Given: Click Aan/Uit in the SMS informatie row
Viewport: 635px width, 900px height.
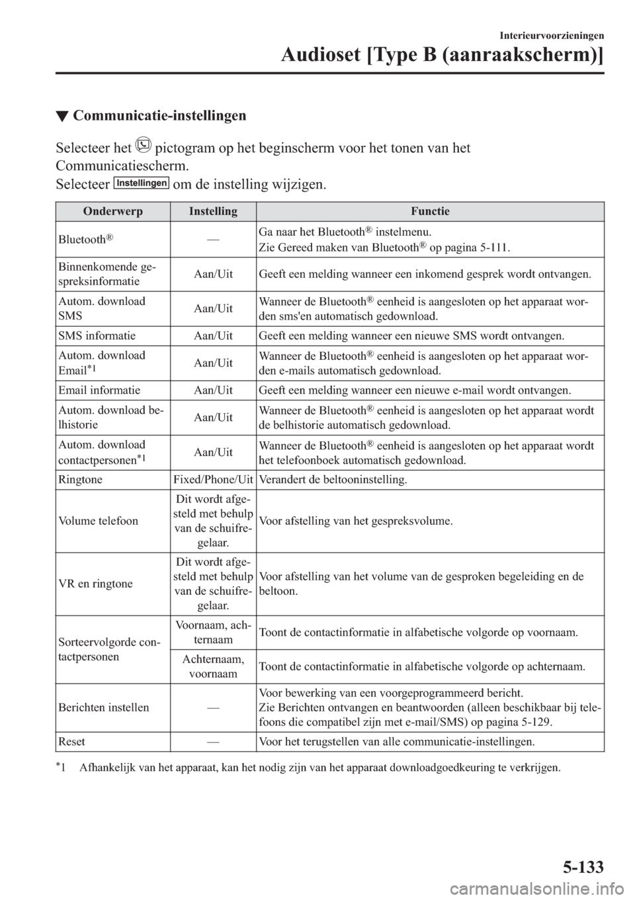Looking at the screenshot, I should coord(213,336).
